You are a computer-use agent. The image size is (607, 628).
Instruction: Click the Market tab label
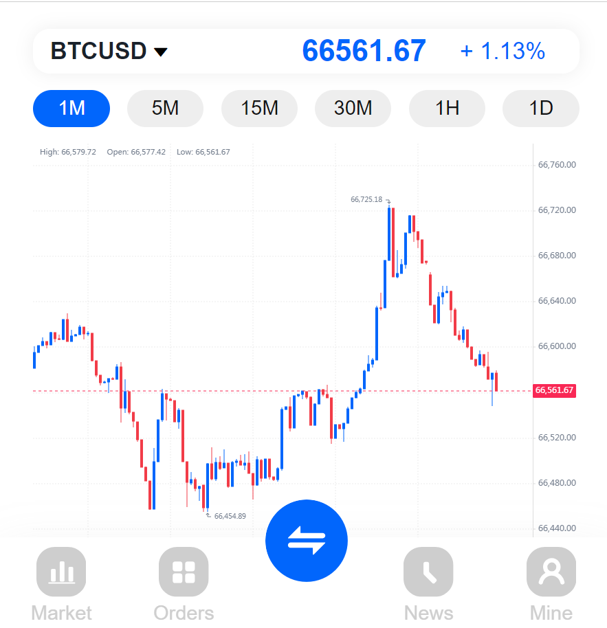(61, 613)
